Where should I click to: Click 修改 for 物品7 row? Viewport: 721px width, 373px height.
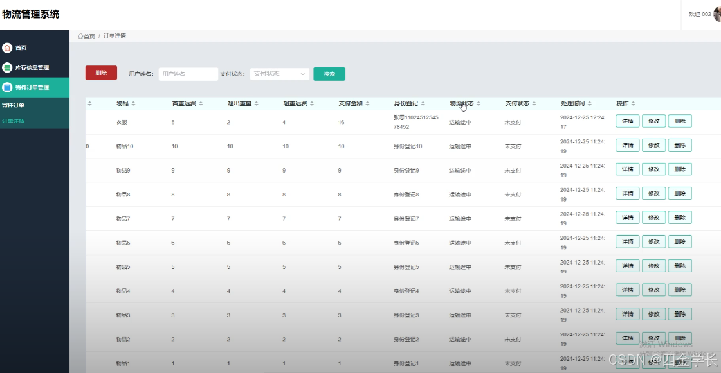pos(654,218)
